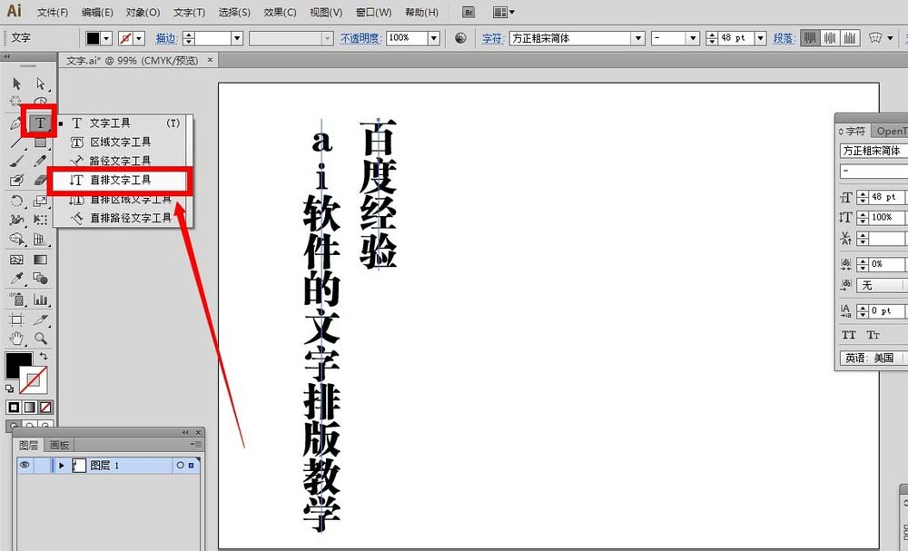
Task: Select the Eraser tool
Action: tap(39, 181)
